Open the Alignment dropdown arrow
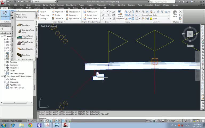Screen dimensions: 205x128 point(64,12)
